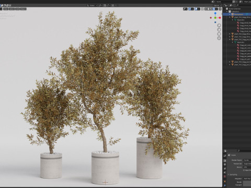This screenshot has height=188, width=251.
Task: Open the Tool properties tab icon
Action: 225,156
